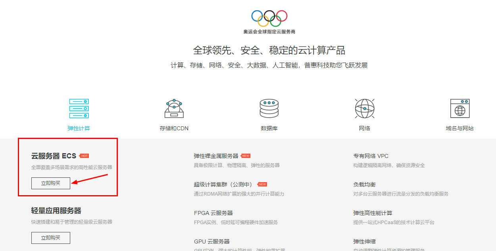Viewport: 496px width, 251px height.
Task: Open the 云服务器 ECS product heading
Action: coord(54,156)
